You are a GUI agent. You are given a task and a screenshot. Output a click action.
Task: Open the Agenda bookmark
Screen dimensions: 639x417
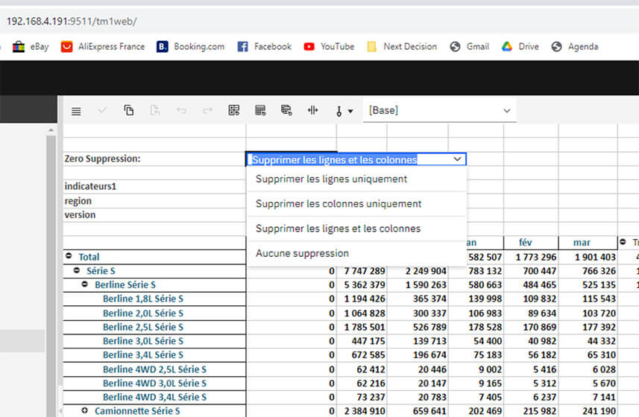coord(575,47)
